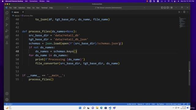Open the feedback icon in status bar
Viewport: 196px width, 110px height.
click(x=184, y=104)
